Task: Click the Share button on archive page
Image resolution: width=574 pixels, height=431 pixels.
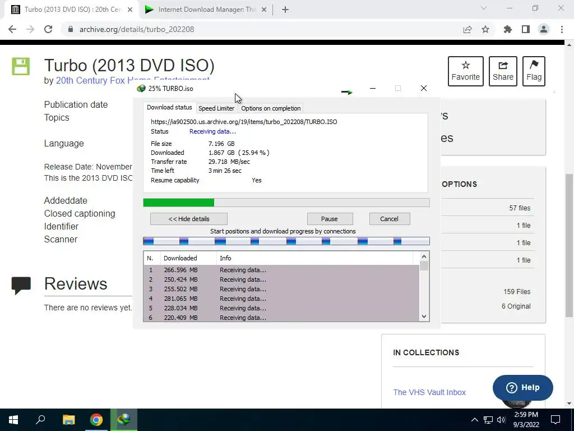Action: click(503, 71)
